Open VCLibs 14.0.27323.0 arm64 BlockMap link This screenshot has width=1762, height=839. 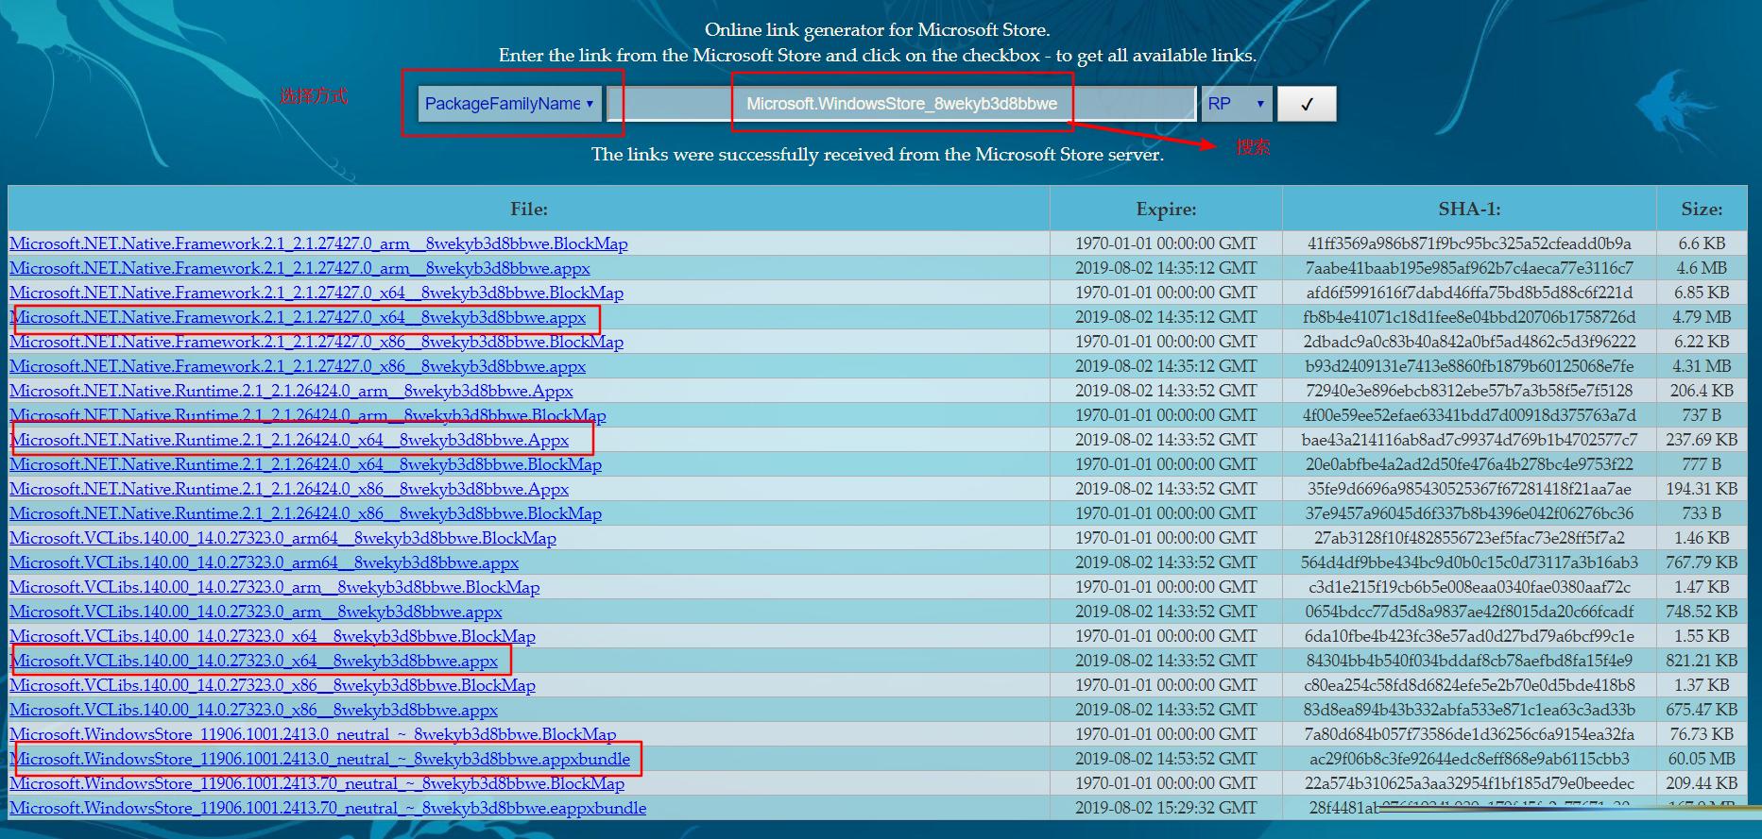point(282,538)
